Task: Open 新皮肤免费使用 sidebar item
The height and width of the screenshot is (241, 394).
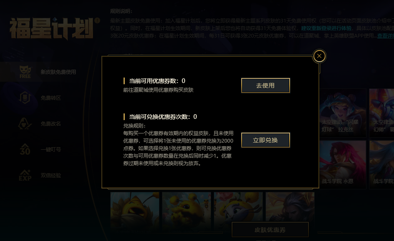Action: pyautogui.click(x=58, y=72)
